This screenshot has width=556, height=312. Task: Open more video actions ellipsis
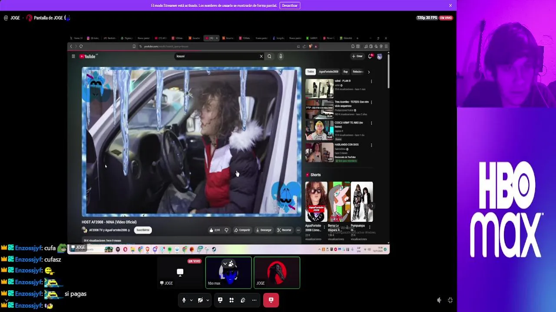[x=298, y=230]
